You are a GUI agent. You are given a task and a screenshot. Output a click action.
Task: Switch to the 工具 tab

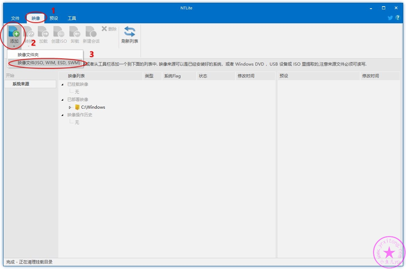(72, 18)
